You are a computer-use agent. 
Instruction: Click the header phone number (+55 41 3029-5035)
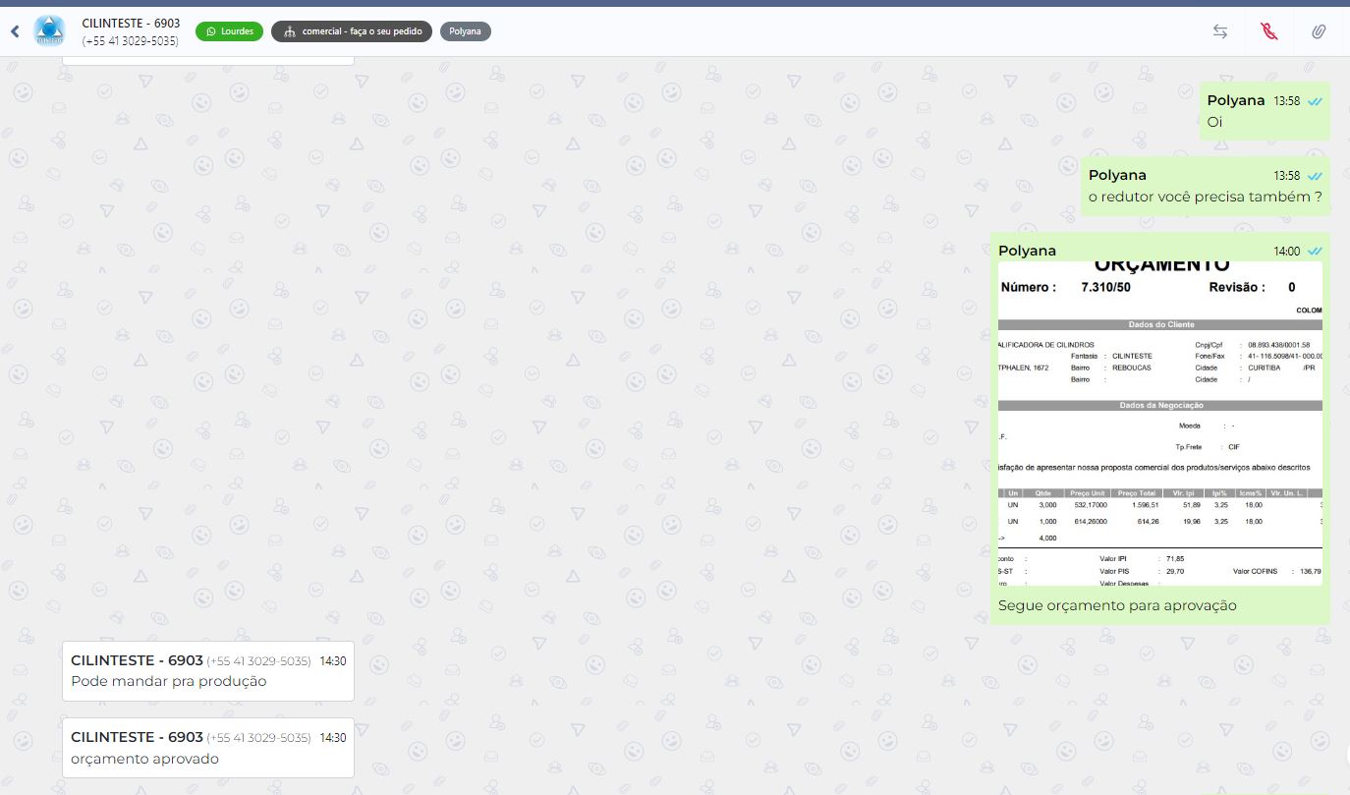click(x=131, y=41)
